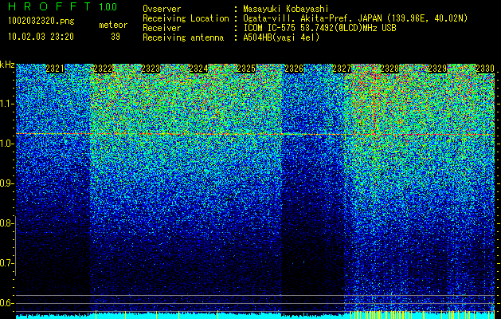Viewport: 501px width, 319px height.
Task: Click the meteor count value 39
Action: click(x=115, y=37)
